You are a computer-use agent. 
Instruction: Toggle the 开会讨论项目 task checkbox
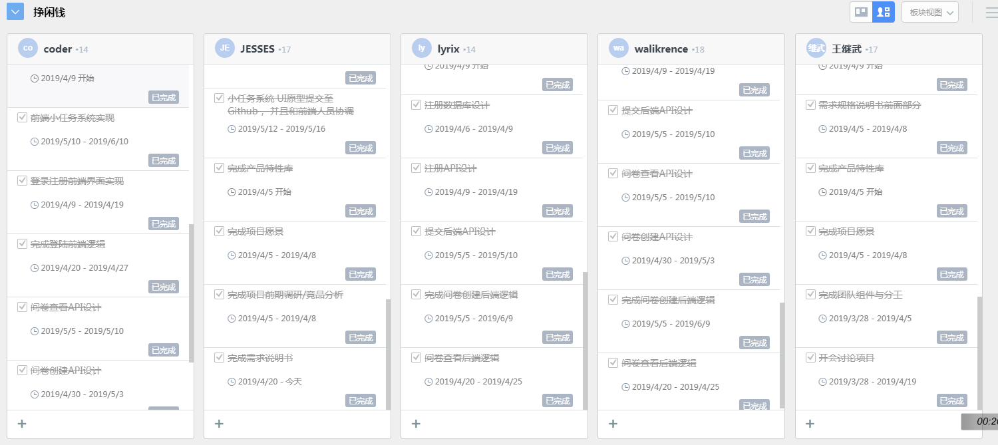click(x=810, y=358)
